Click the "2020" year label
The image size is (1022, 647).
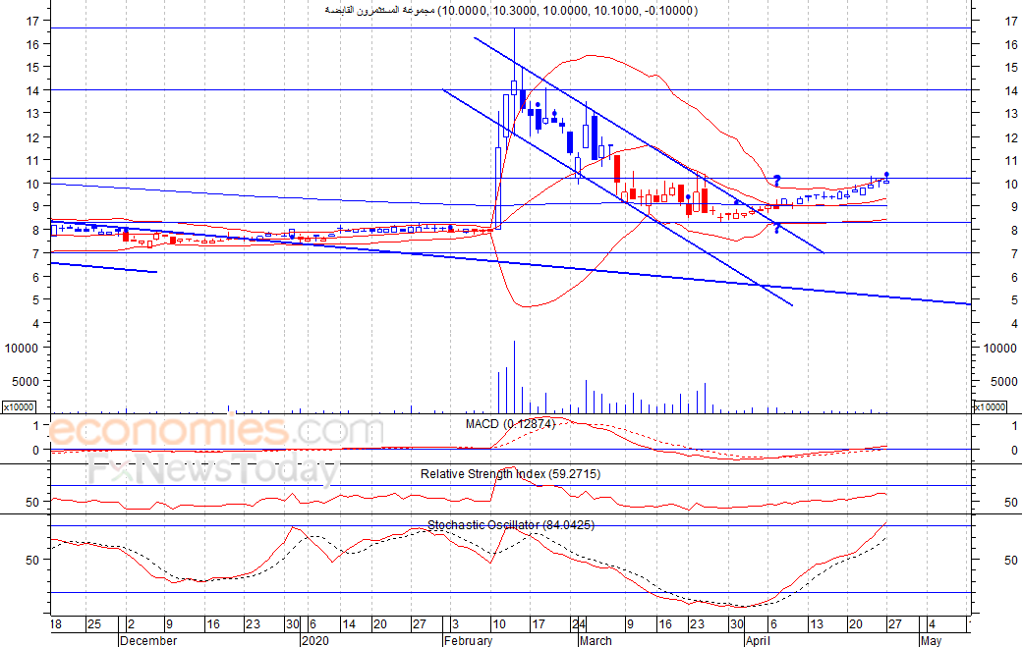tap(315, 640)
